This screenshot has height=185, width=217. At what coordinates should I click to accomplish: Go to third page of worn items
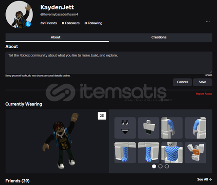pos(167,166)
